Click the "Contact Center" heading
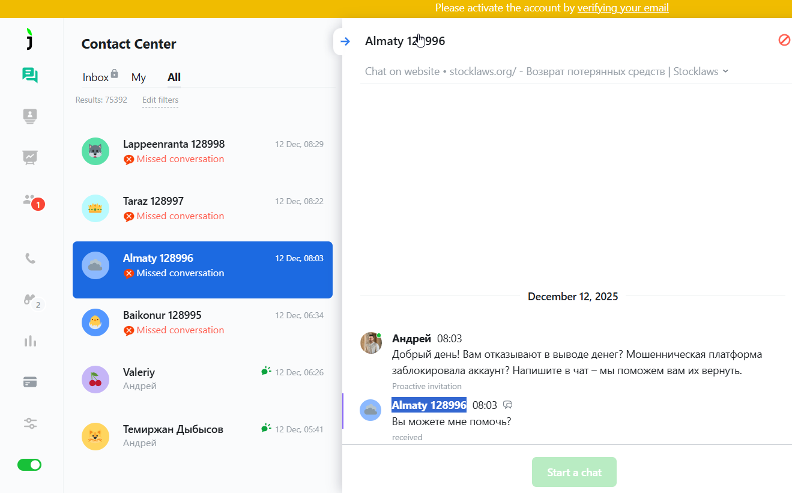Image resolution: width=792 pixels, height=493 pixels. coord(128,44)
